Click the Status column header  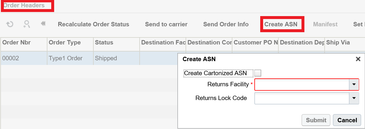click(x=104, y=43)
